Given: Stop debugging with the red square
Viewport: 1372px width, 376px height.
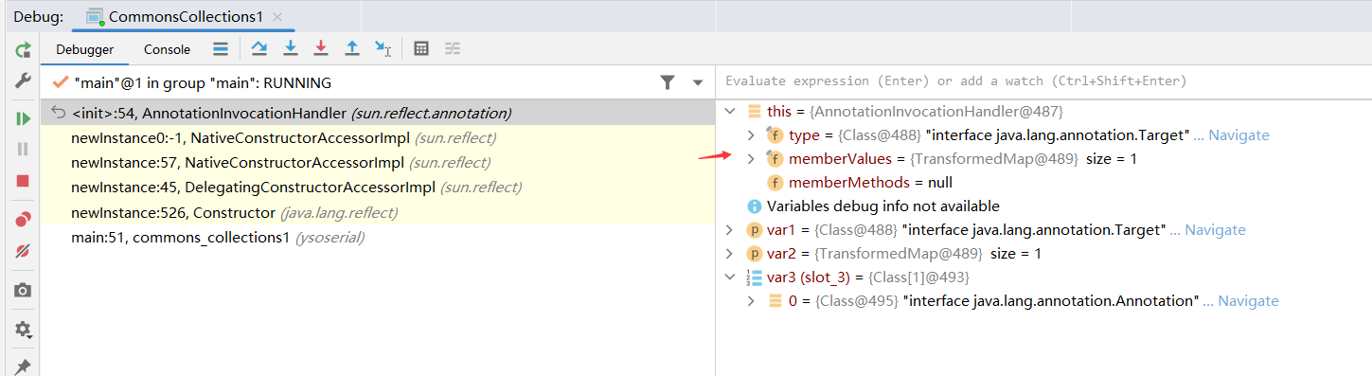Looking at the screenshot, I should [23, 180].
